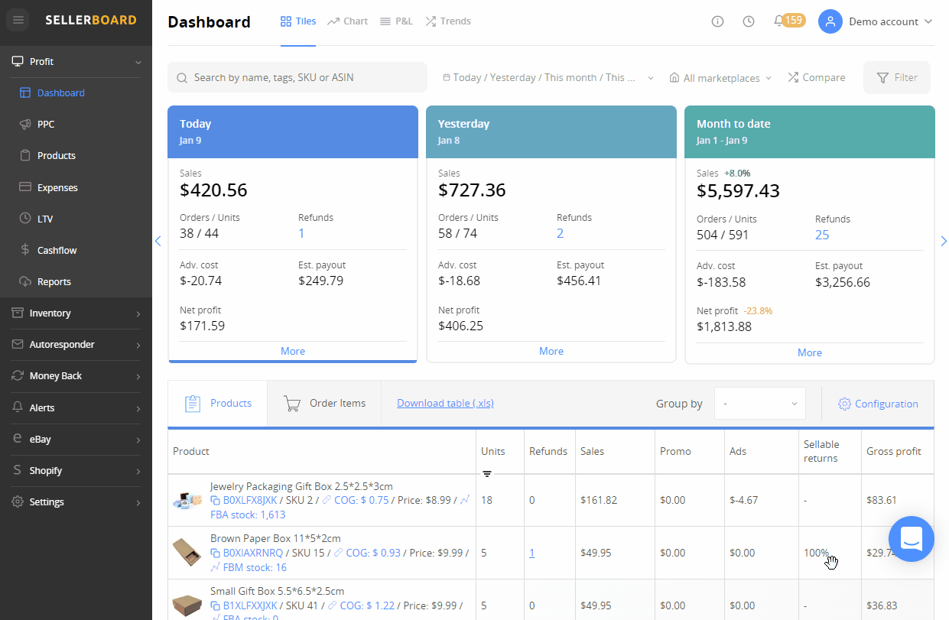Screen dimensions: 949x620
Task: Open the All marketplaces dropdown
Action: point(720,77)
